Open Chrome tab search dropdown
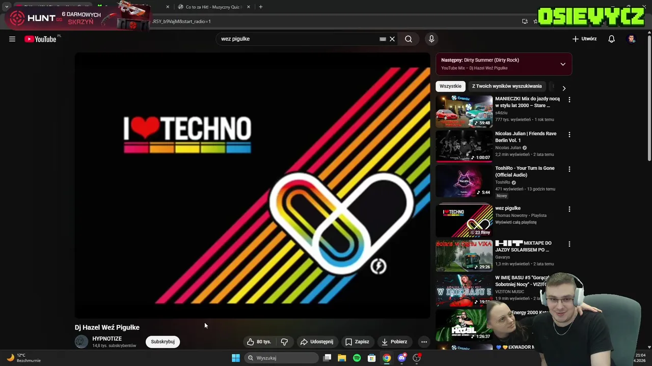Viewport: 652px width, 366px height. 7,7
